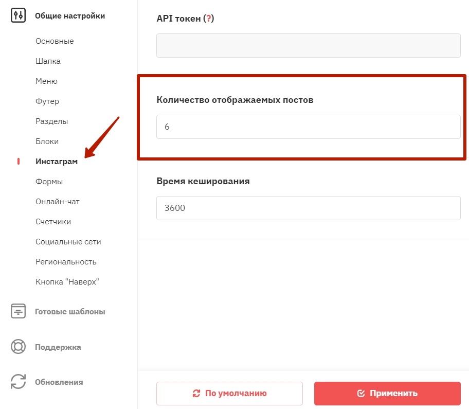Click the Ready templates icon

[18, 311]
